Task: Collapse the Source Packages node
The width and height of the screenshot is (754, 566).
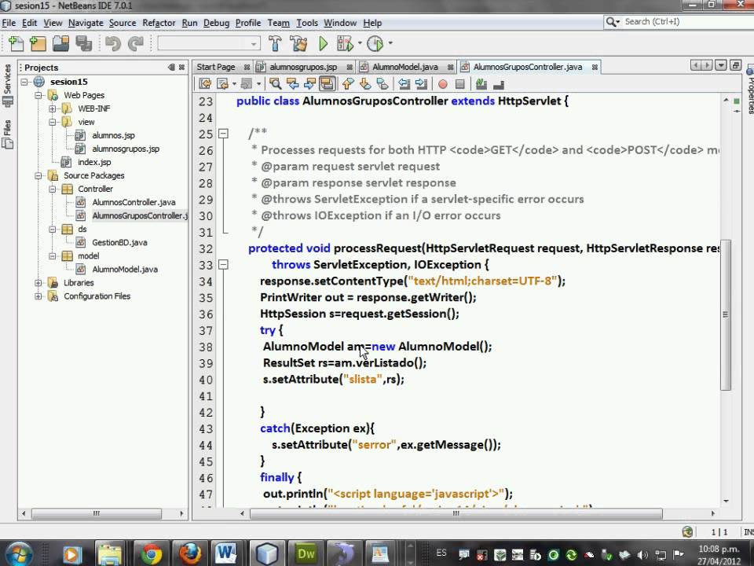Action: tap(38, 175)
